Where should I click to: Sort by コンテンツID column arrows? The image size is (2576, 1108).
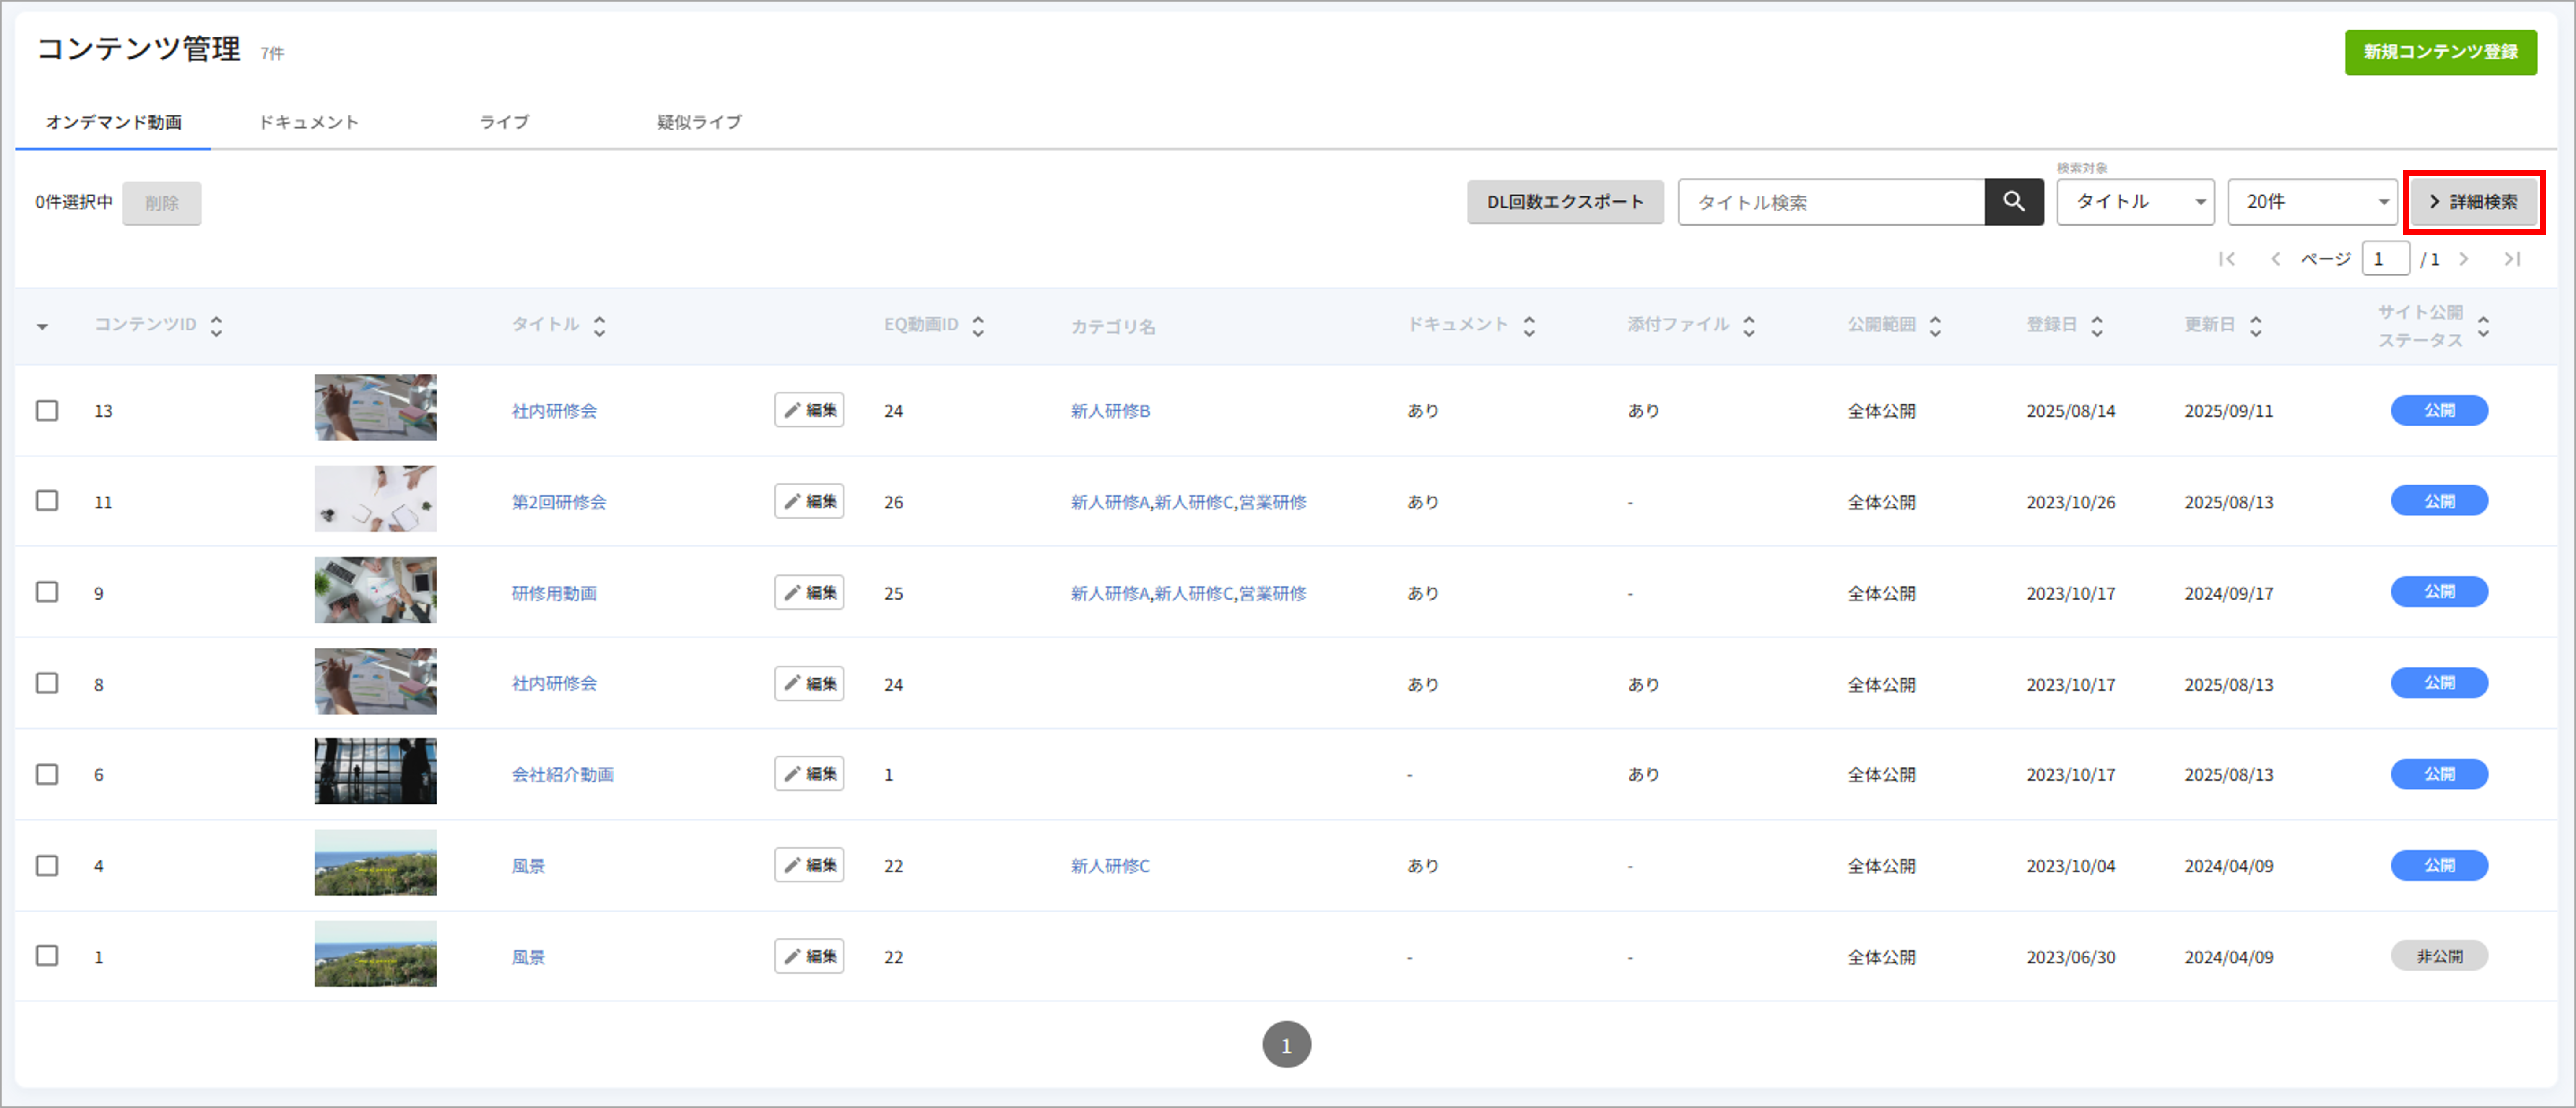(x=216, y=325)
